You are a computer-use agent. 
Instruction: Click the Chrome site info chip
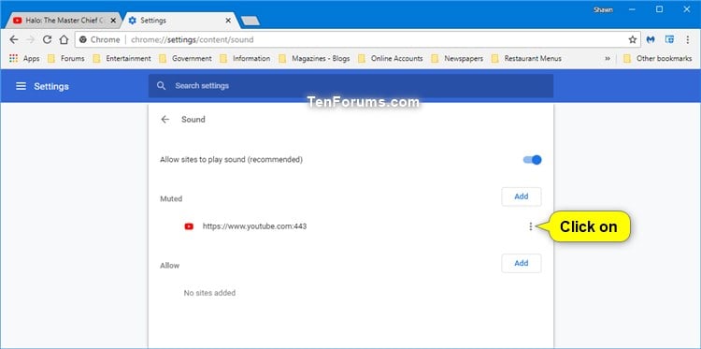point(100,40)
